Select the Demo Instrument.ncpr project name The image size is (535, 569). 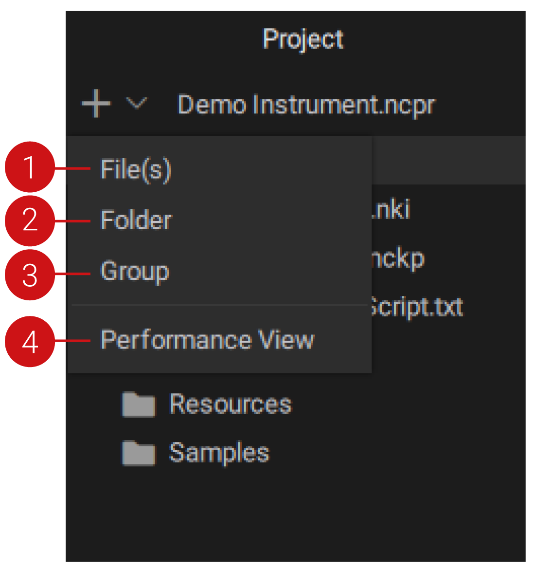click(306, 105)
